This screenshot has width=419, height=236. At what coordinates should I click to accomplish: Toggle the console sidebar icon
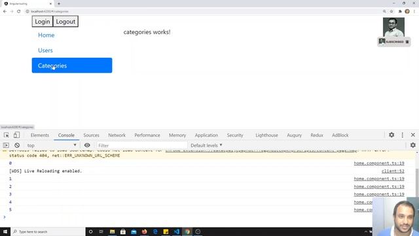click(6, 146)
